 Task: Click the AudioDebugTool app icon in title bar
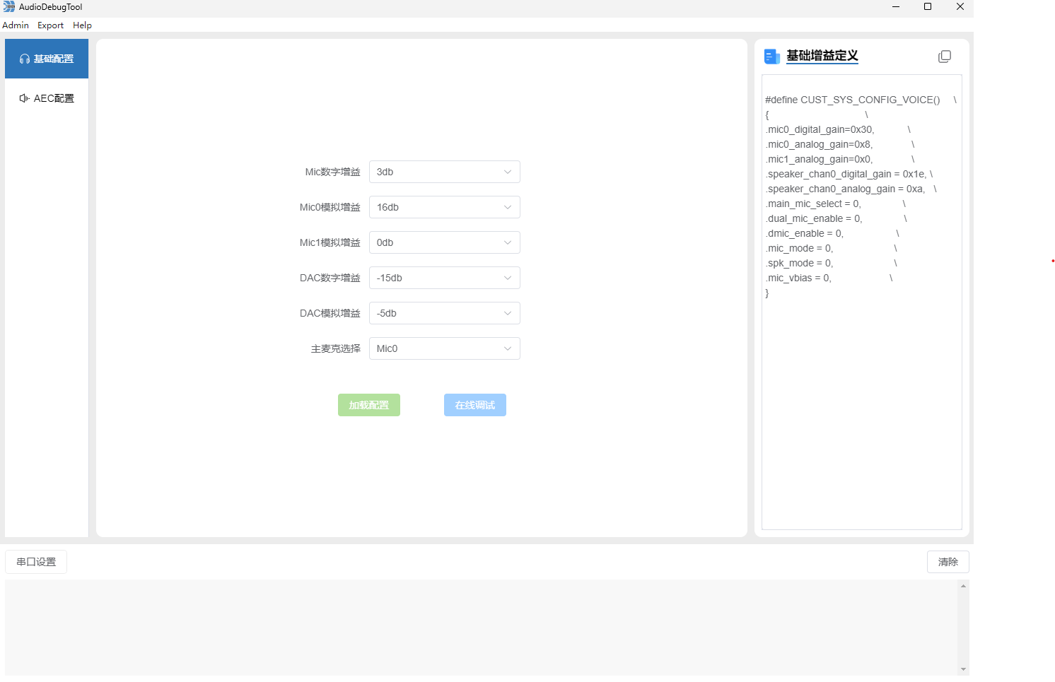[x=8, y=7]
